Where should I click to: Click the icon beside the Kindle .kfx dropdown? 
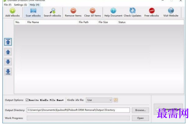pos(116,100)
